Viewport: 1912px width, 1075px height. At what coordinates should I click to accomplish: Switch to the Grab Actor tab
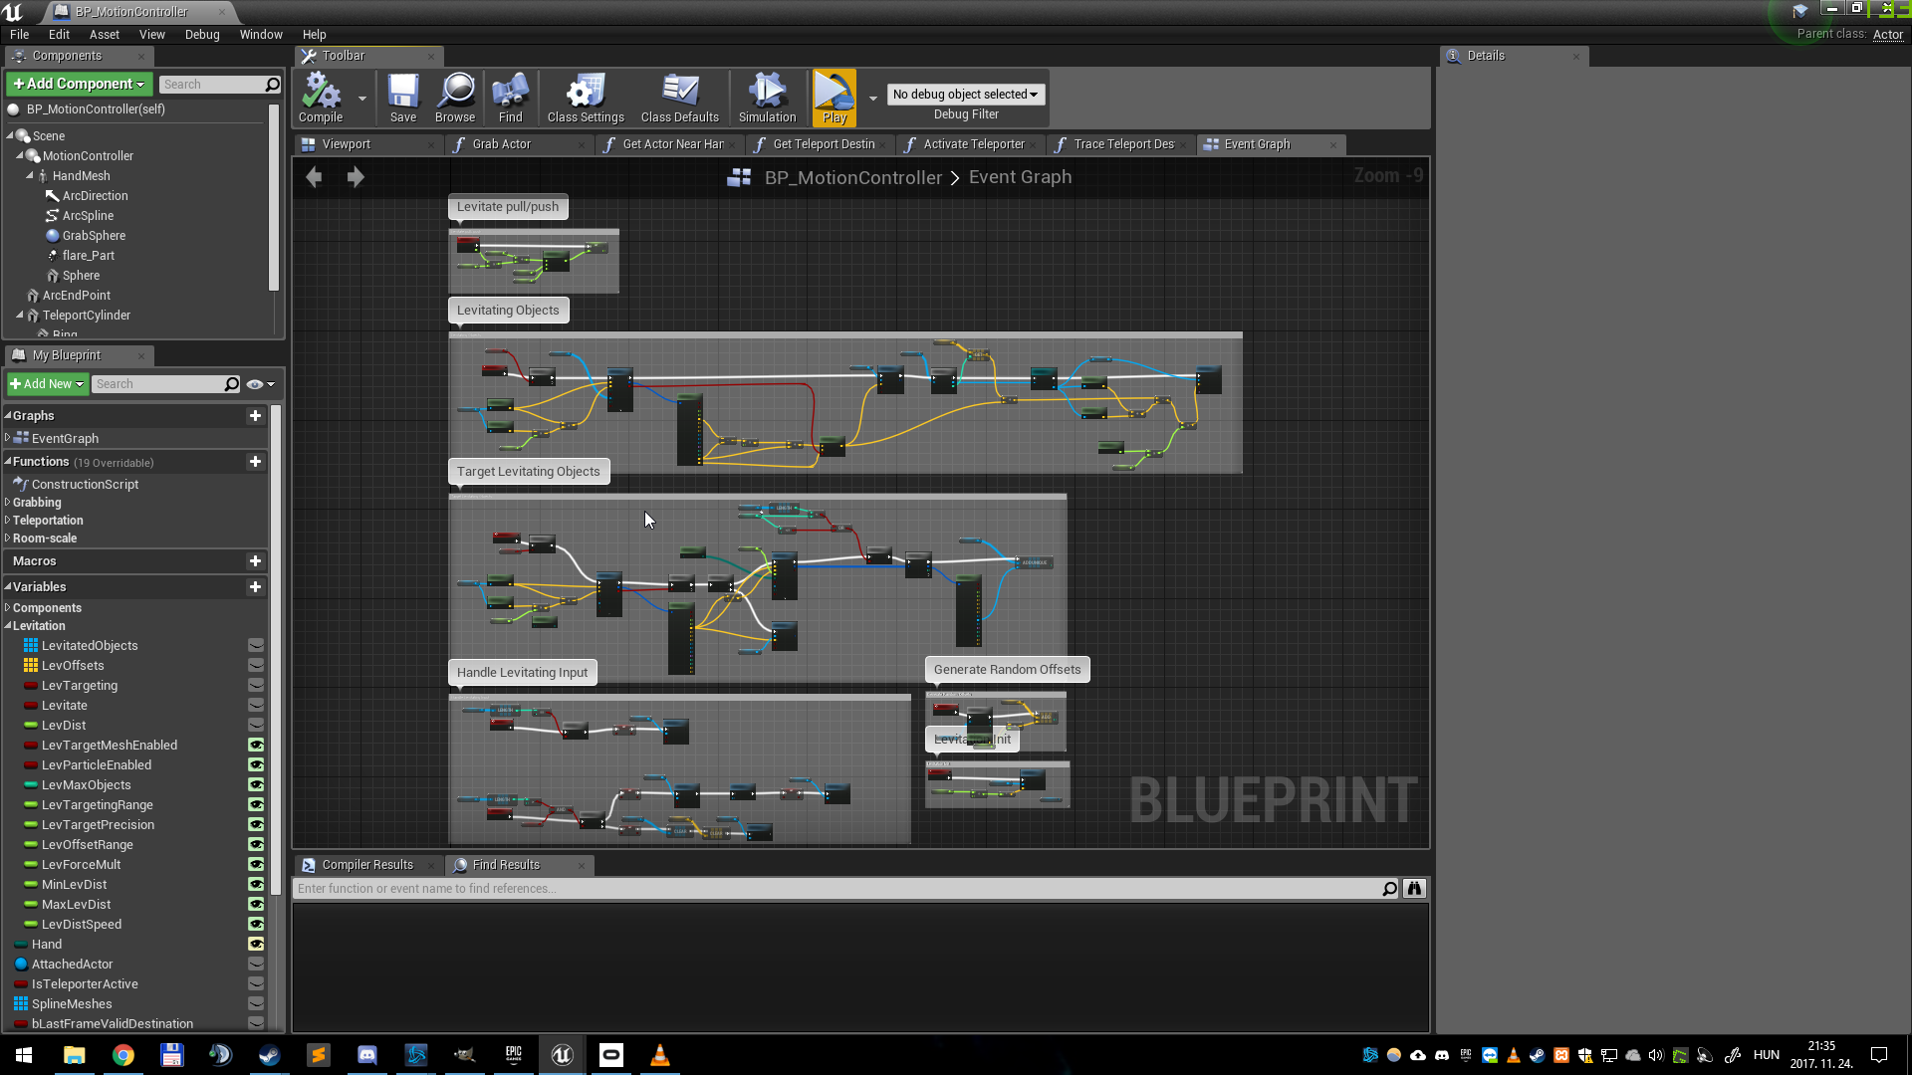[x=501, y=144]
